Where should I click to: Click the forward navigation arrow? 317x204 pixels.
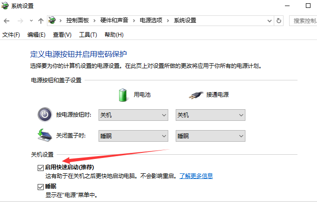(x=20, y=20)
